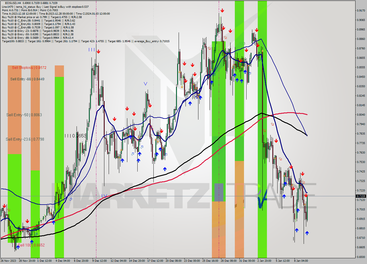
Task: Click the 'Sell Entry -50 | 0.8063' label
Action: pos(24,115)
